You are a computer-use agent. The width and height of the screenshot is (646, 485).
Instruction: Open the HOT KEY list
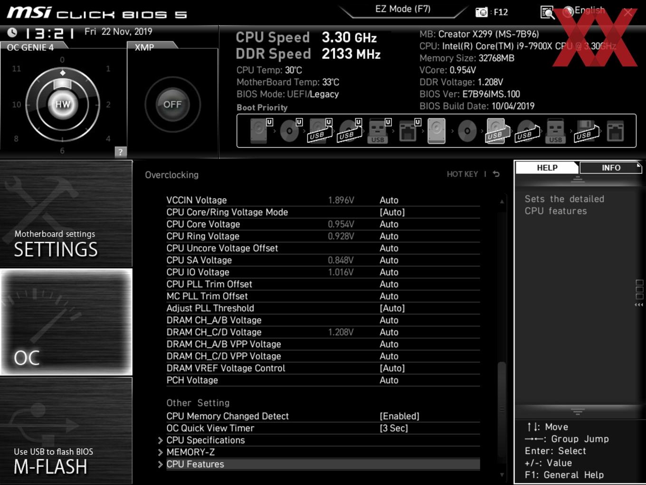point(462,174)
